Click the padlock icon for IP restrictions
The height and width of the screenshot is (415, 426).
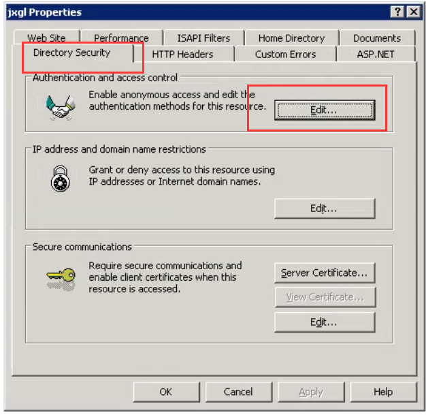[59, 179]
